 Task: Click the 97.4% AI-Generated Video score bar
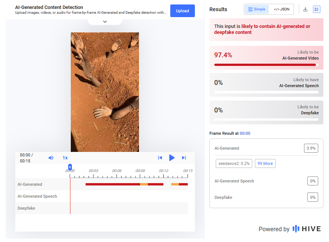pyautogui.click(x=266, y=65)
